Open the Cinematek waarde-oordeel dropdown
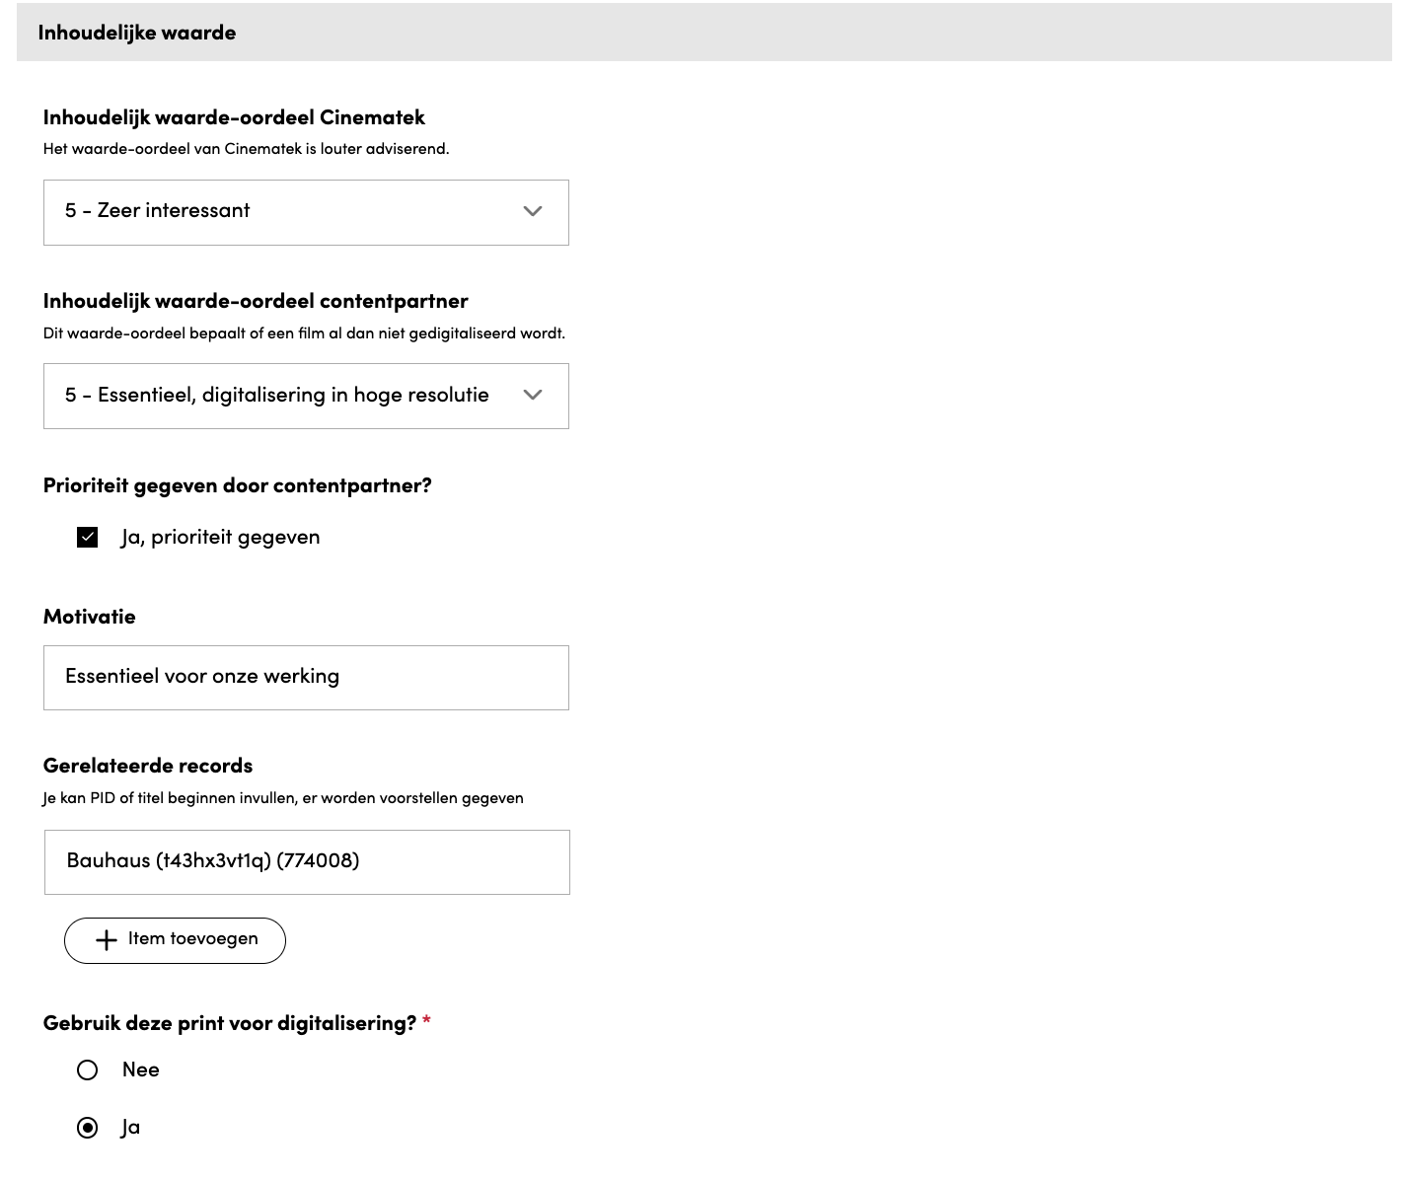 coord(306,212)
